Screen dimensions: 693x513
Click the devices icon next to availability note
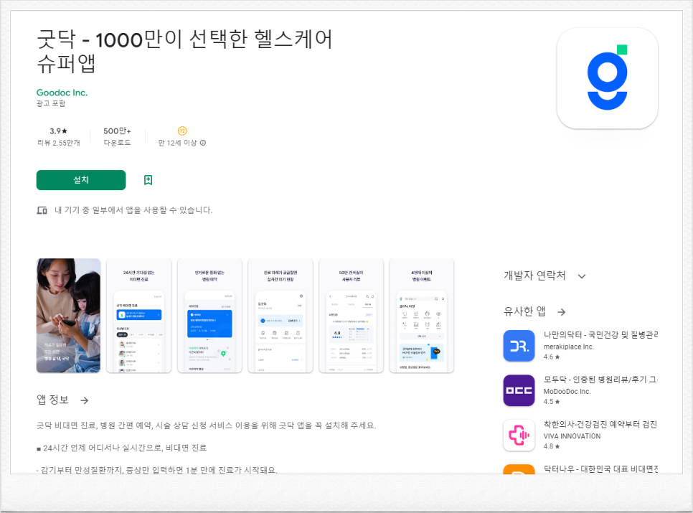click(42, 210)
